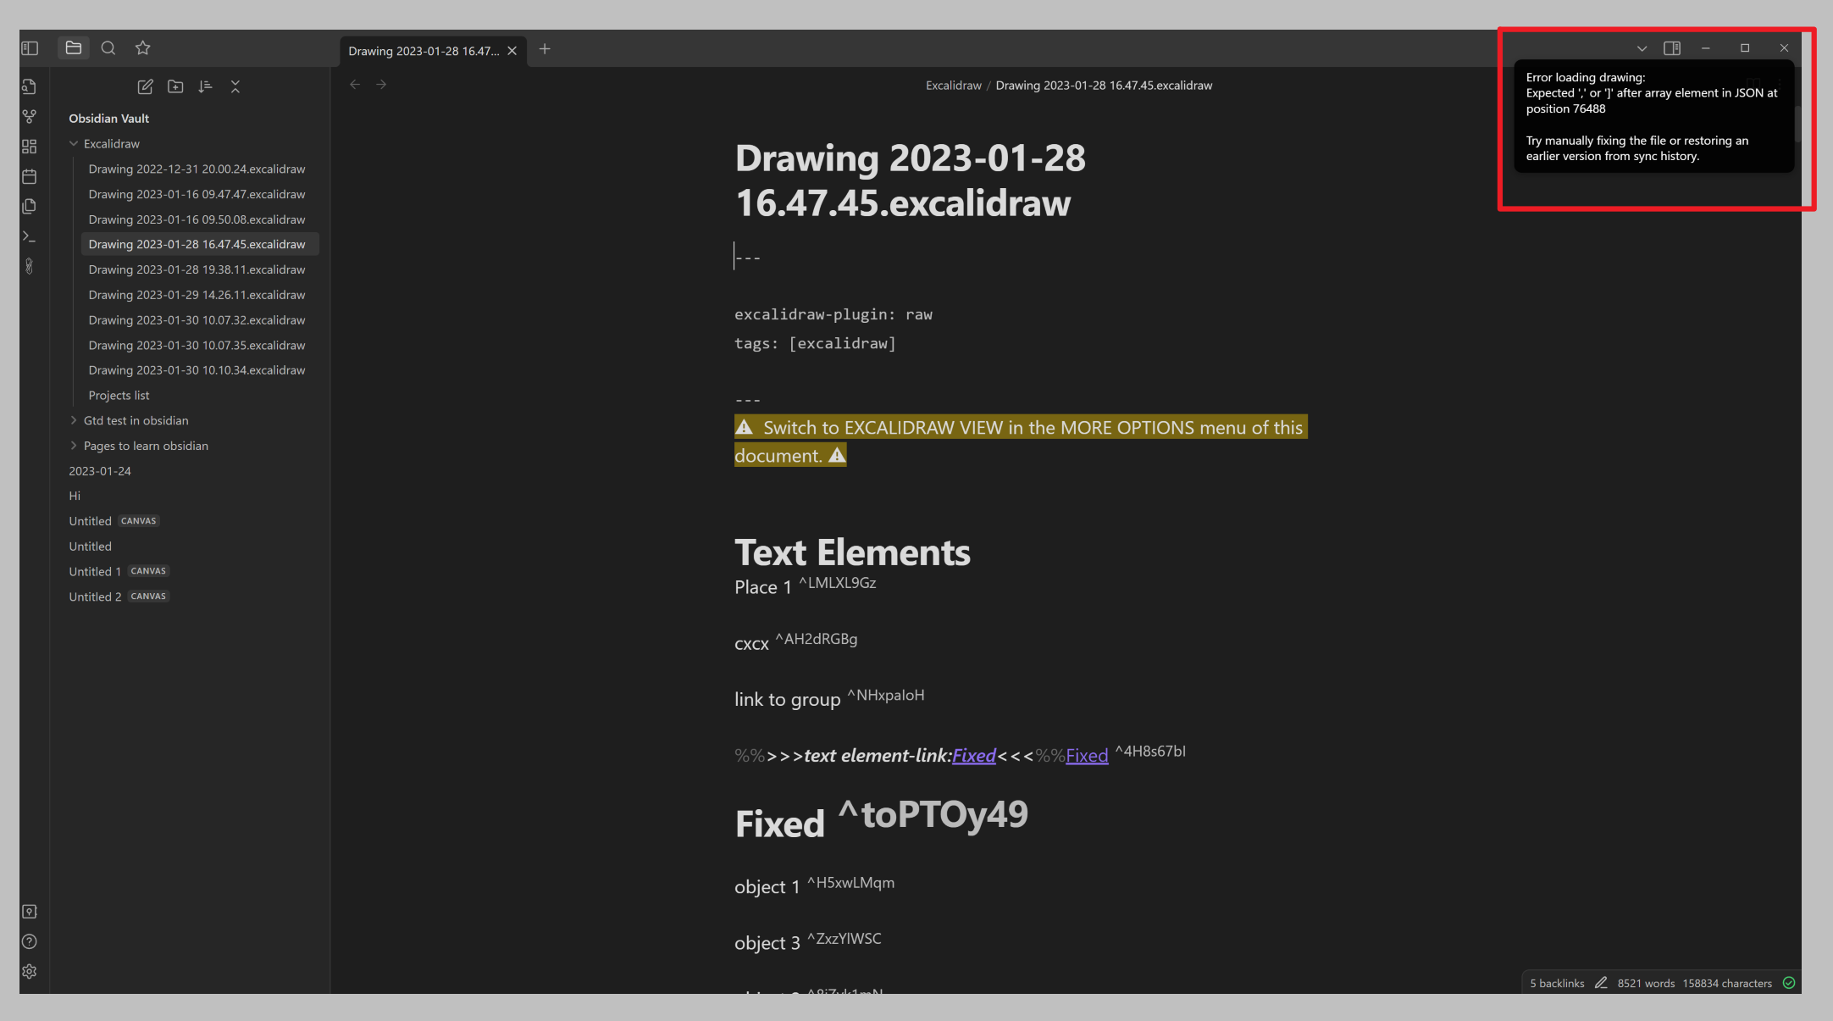
Task: Create a new note with the pencil icon
Action: (x=145, y=86)
